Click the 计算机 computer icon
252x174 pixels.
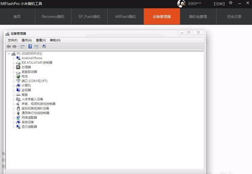[x=18, y=86]
